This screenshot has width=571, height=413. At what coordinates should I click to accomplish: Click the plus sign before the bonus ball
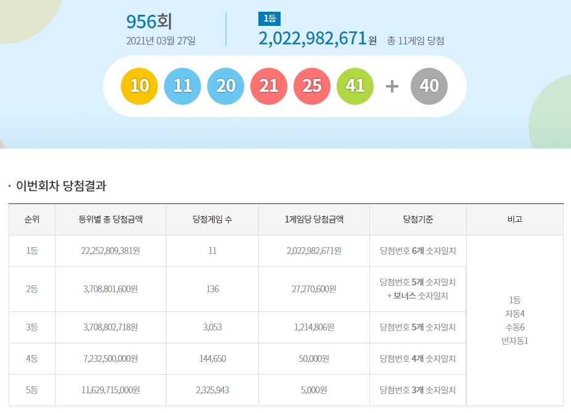[392, 86]
